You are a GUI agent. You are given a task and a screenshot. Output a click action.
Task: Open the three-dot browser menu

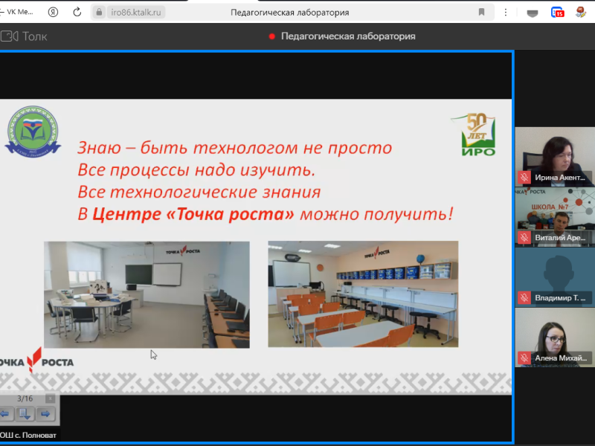[x=506, y=12]
